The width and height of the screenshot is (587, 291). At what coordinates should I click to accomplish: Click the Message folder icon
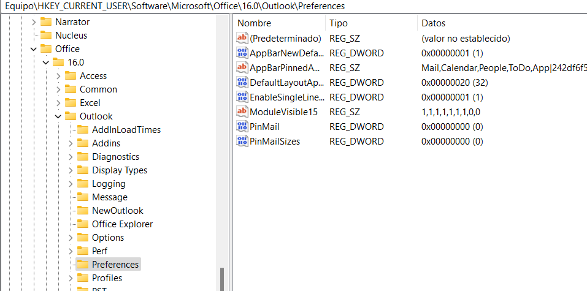point(83,197)
